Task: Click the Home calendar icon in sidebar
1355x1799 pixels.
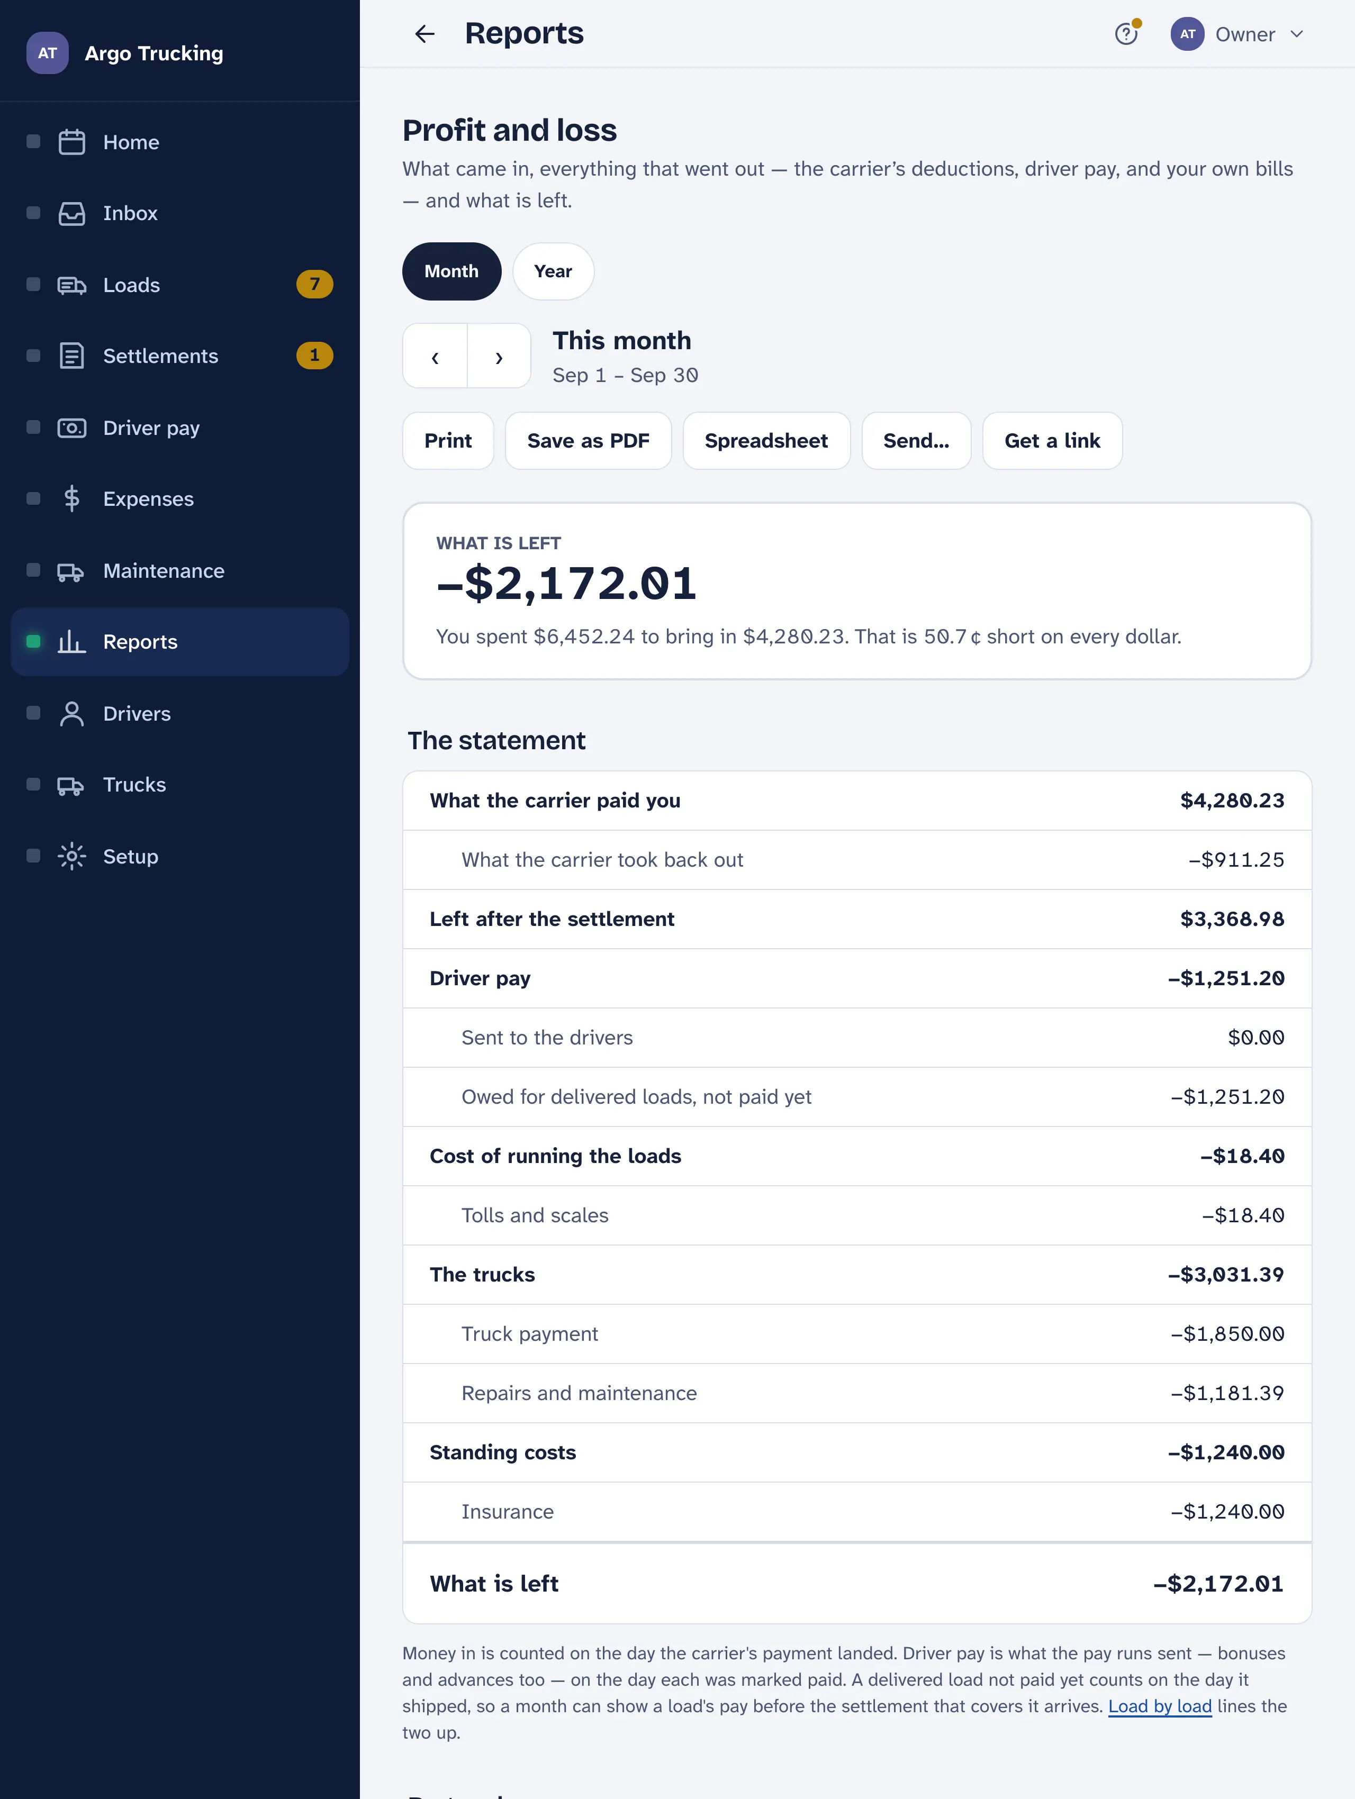Action: [x=71, y=142]
